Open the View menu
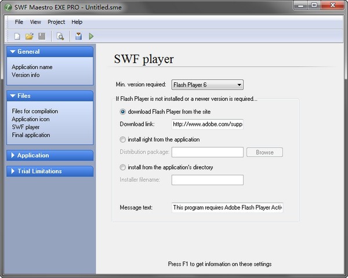Image resolution: width=348 pixels, height=278 pixels. point(35,22)
